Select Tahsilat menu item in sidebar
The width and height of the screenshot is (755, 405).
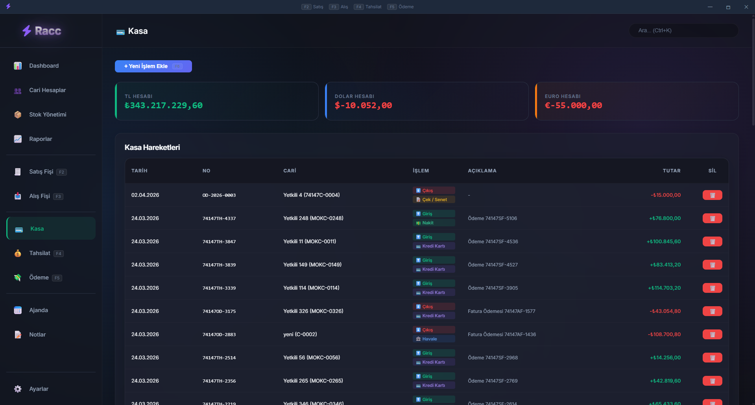pyautogui.click(x=40, y=253)
